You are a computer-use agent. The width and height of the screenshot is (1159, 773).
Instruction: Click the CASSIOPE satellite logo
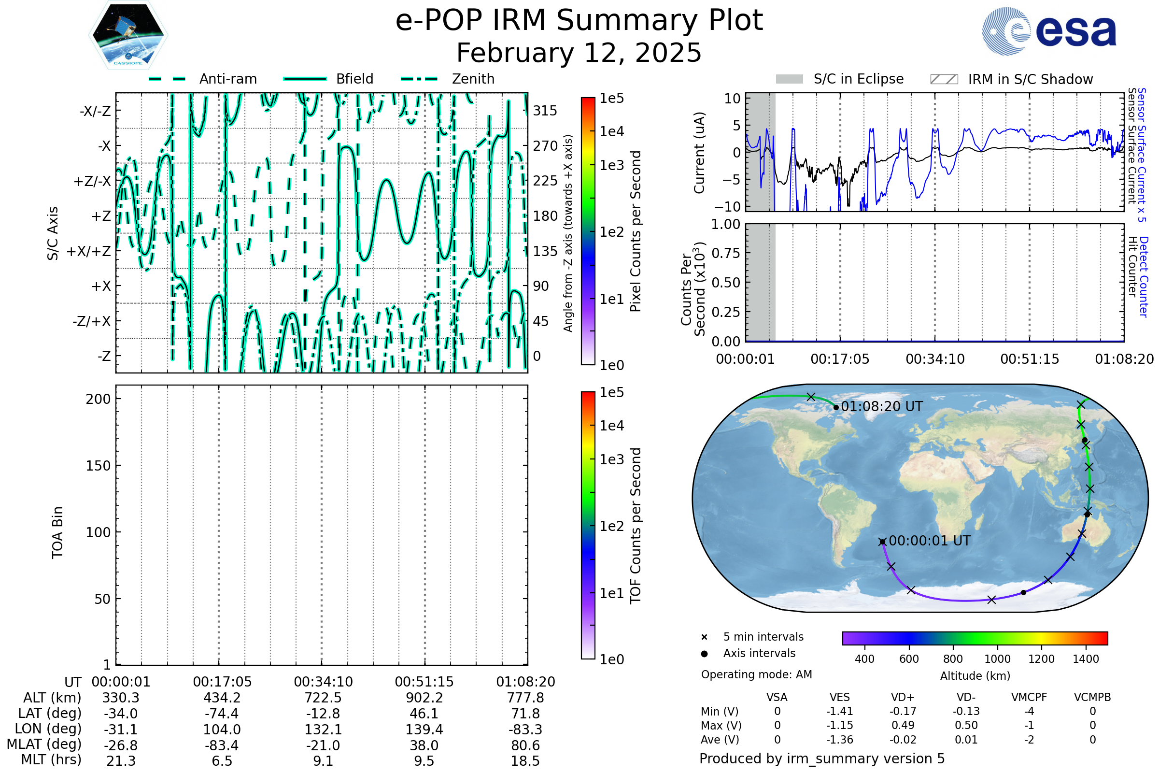coord(128,35)
